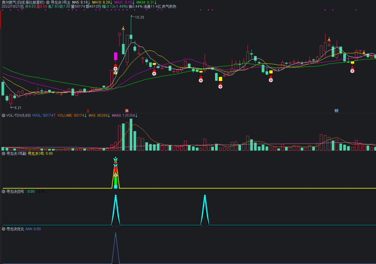Click the magenta MA21: 8.16 label
Image resolution: width=376 pixels, height=264 pixels.
(x=124, y=2)
